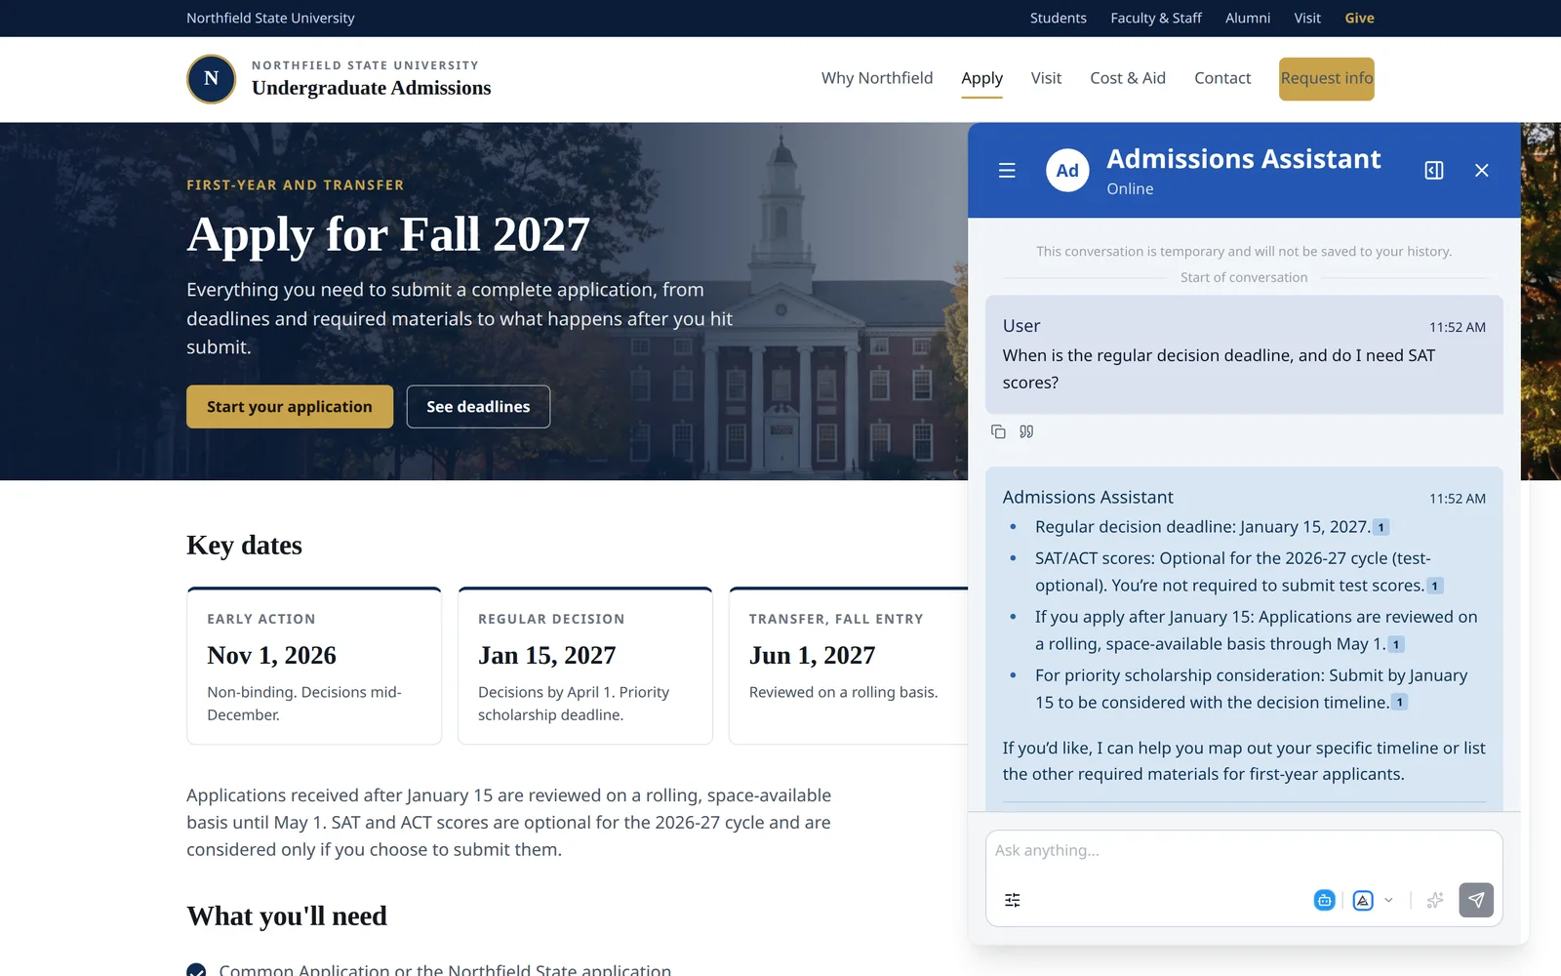
Task: Click the 'Key dates' heading
Action: (x=244, y=546)
